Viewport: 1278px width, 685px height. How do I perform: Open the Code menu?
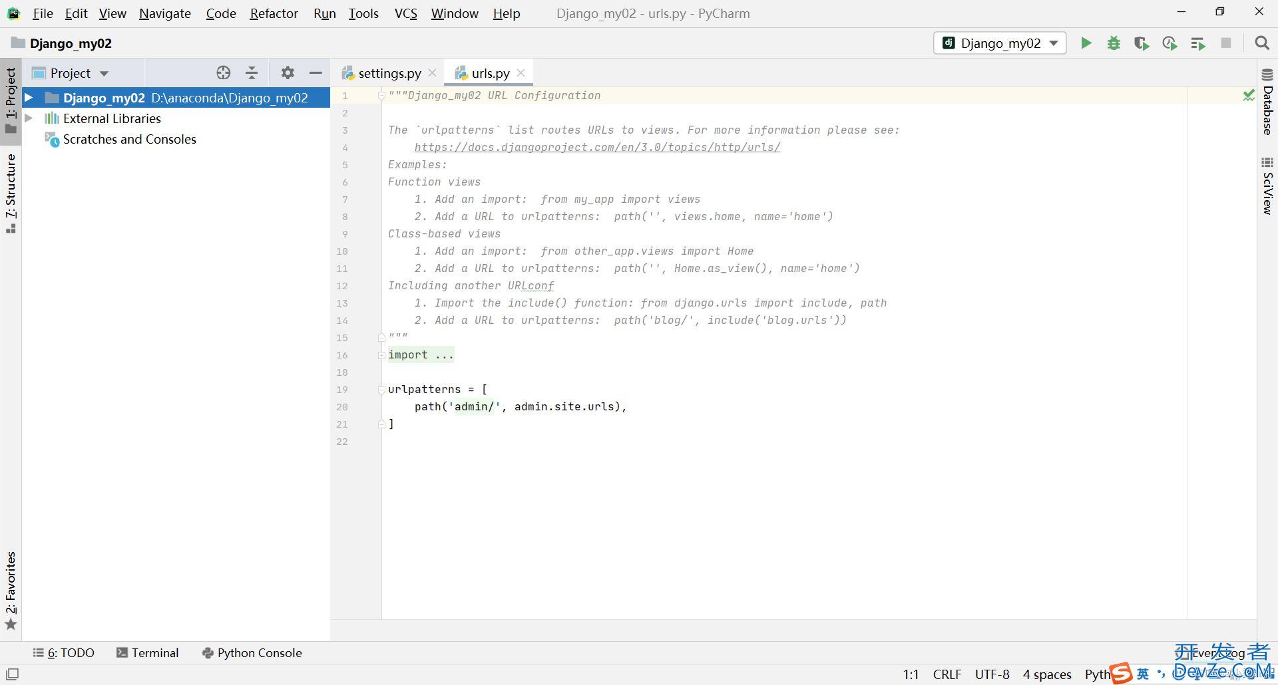[x=221, y=13]
